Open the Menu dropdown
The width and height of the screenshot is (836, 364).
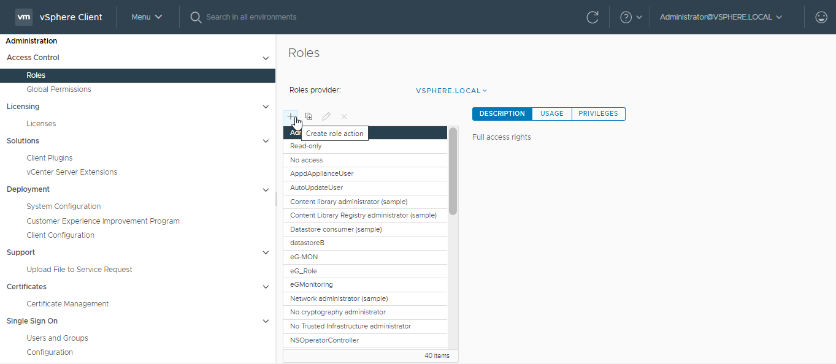point(147,17)
